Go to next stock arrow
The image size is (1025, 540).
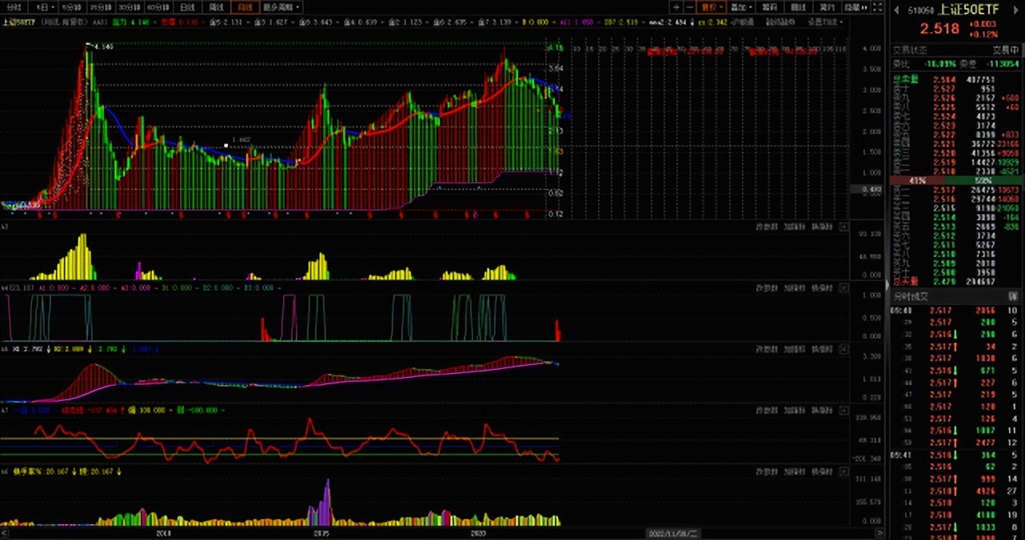pyautogui.click(x=1015, y=10)
